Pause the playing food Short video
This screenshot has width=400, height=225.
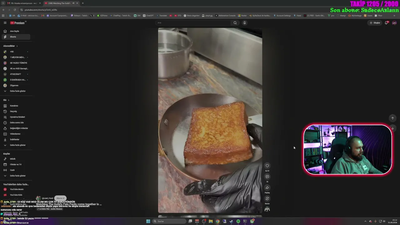pos(210,120)
